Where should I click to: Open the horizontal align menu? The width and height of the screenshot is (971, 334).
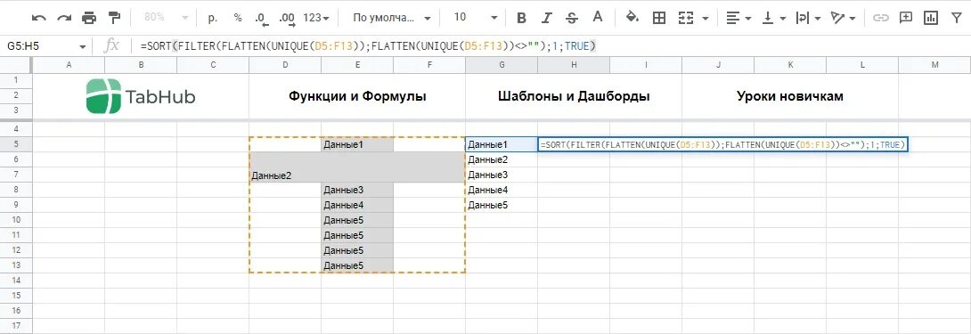tap(738, 17)
